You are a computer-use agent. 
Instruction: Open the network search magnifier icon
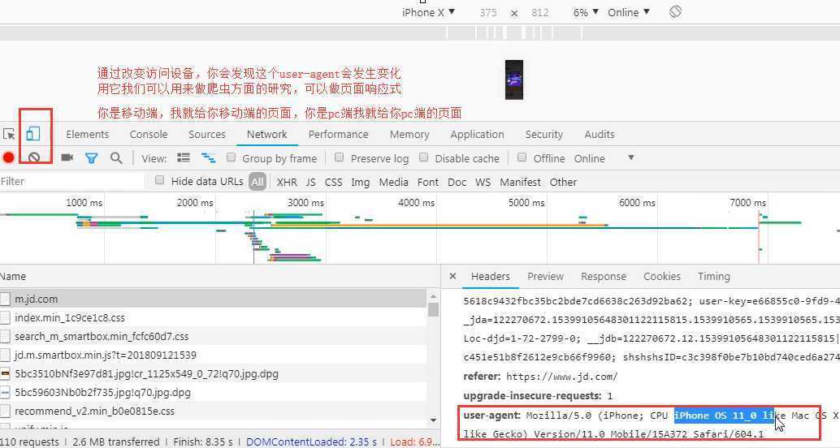pos(116,158)
